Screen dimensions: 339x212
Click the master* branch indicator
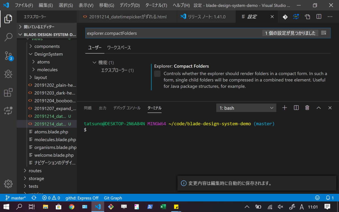(x=16, y=198)
